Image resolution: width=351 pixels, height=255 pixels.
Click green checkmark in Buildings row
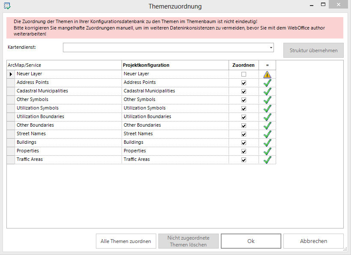click(267, 142)
